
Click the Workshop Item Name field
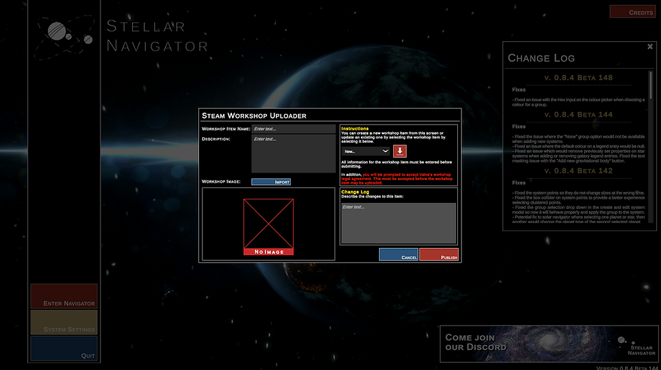click(293, 129)
